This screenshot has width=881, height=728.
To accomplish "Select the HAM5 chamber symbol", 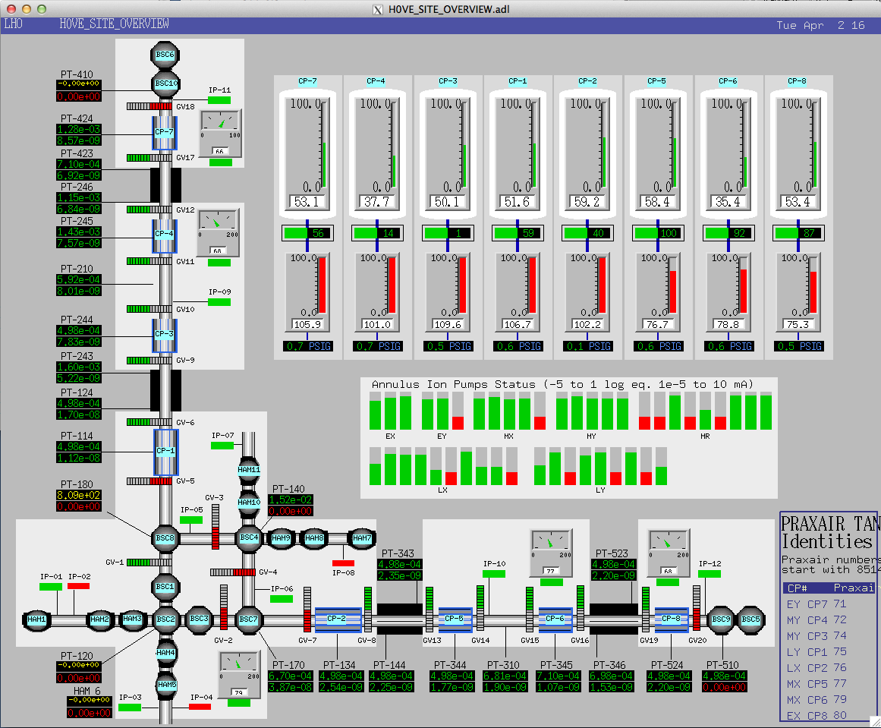I will click(x=167, y=685).
